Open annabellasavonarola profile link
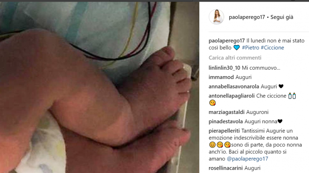The image size is (309, 173). (234, 87)
